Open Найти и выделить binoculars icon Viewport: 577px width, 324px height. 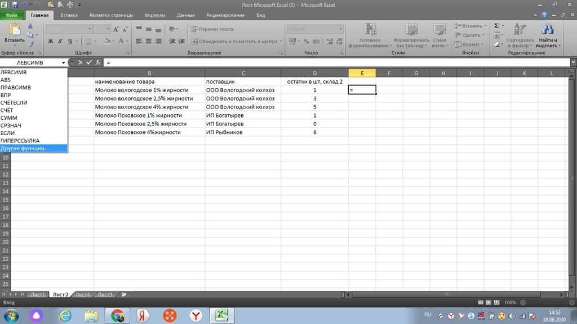(547, 29)
